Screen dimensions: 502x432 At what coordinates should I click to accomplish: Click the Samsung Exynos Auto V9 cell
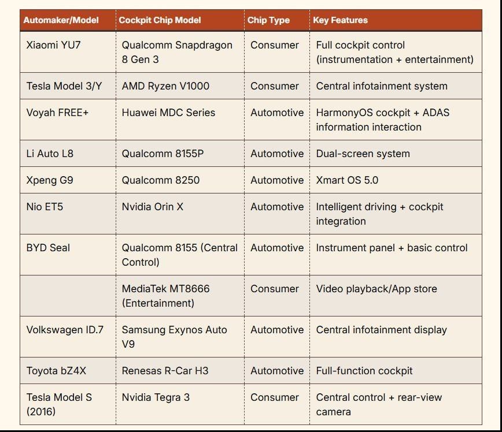(180, 337)
